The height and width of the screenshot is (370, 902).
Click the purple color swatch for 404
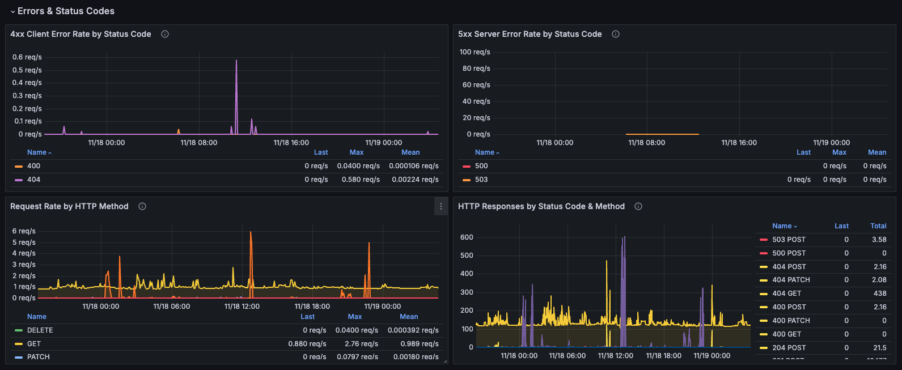tap(19, 180)
